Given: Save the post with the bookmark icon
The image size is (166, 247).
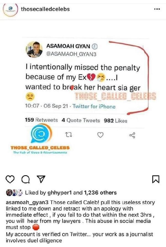Looking at the screenshot, I should point(156,179).
